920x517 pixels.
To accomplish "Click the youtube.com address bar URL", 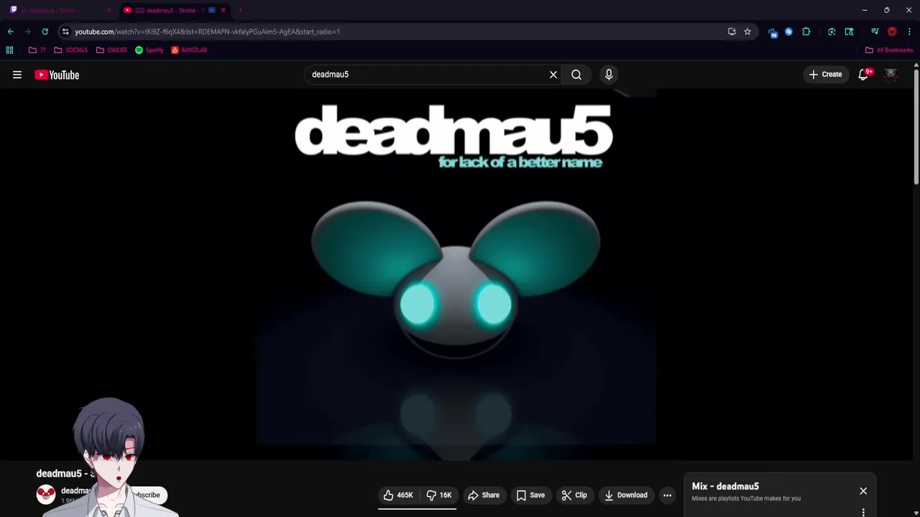I will point(207,32).
